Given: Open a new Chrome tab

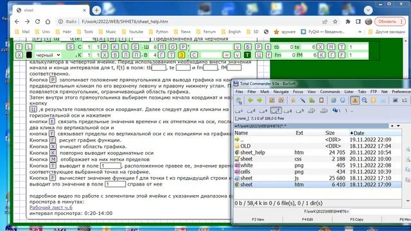Looking at the screenshot, I should click(96, 10).
